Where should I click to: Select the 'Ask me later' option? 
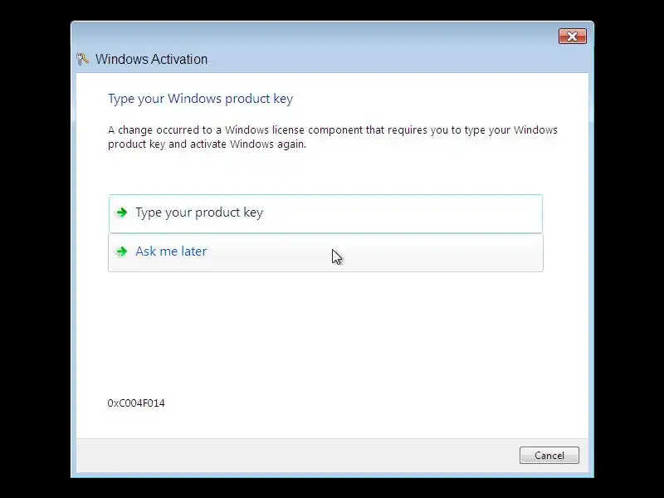(x=325, y=252)
